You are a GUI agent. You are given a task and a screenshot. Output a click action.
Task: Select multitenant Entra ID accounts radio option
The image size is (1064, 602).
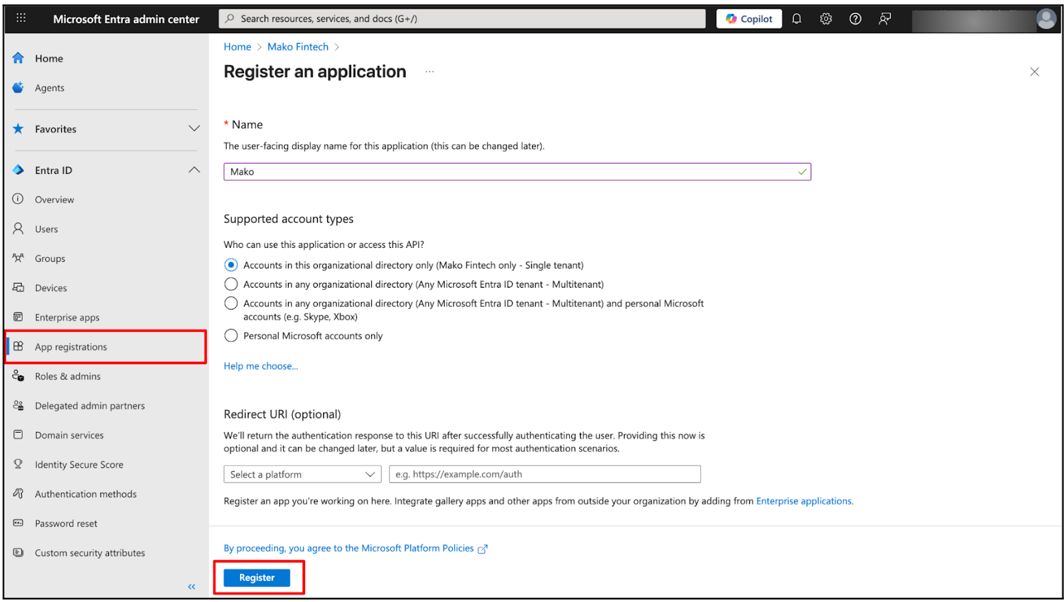(231, 284)
